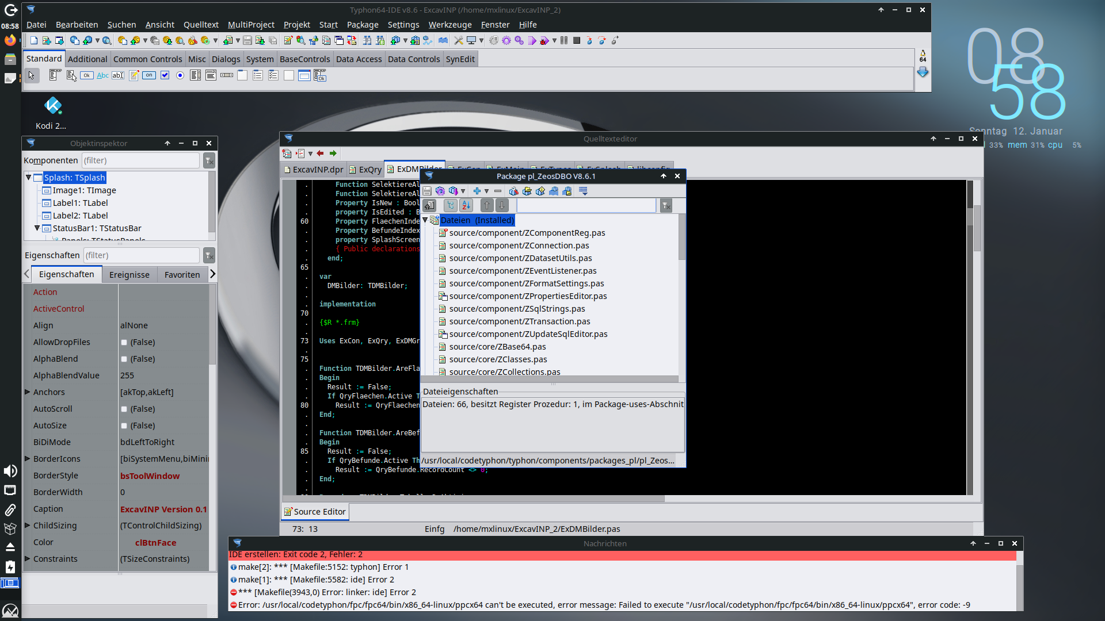Expand the Anchors property
This screenshot has height=621, width=1105.
[27, 392]
